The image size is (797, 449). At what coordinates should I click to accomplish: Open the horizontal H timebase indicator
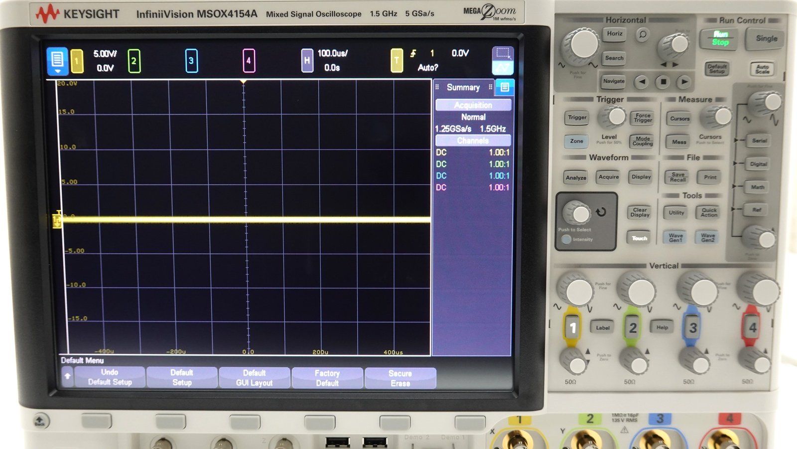tap(307, 61)
